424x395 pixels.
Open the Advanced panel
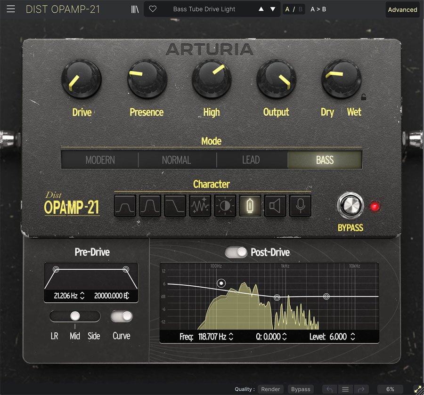tap(402, 9)
